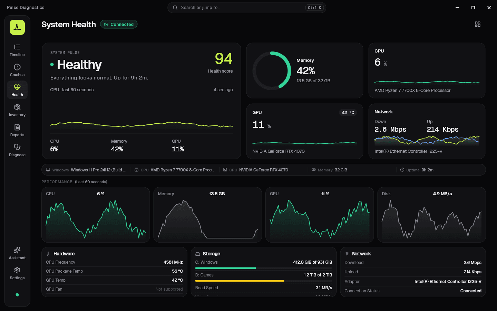Click the Uptime clock icon
The image size is (497, 311).
(402, 170)
